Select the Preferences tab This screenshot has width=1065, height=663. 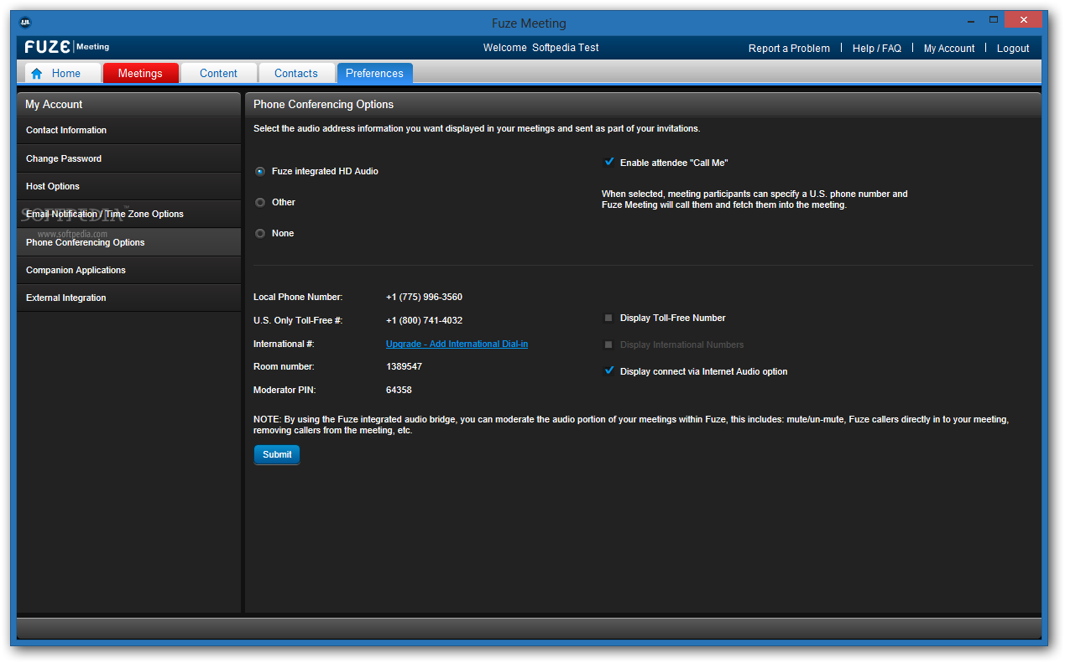pos(374,73)
